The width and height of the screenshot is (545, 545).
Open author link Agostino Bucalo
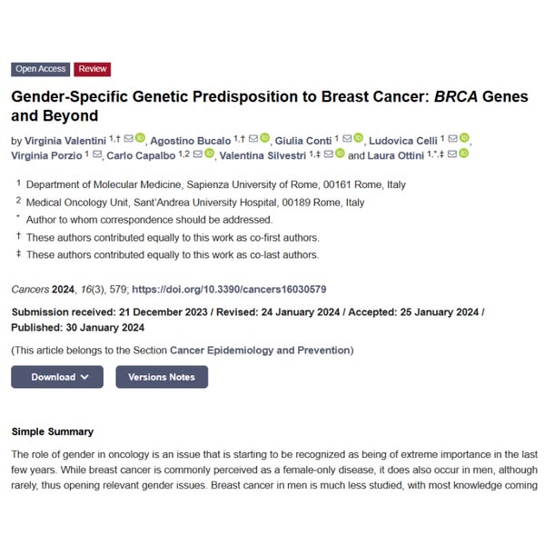pyautogui.click(x=192, y=140)
